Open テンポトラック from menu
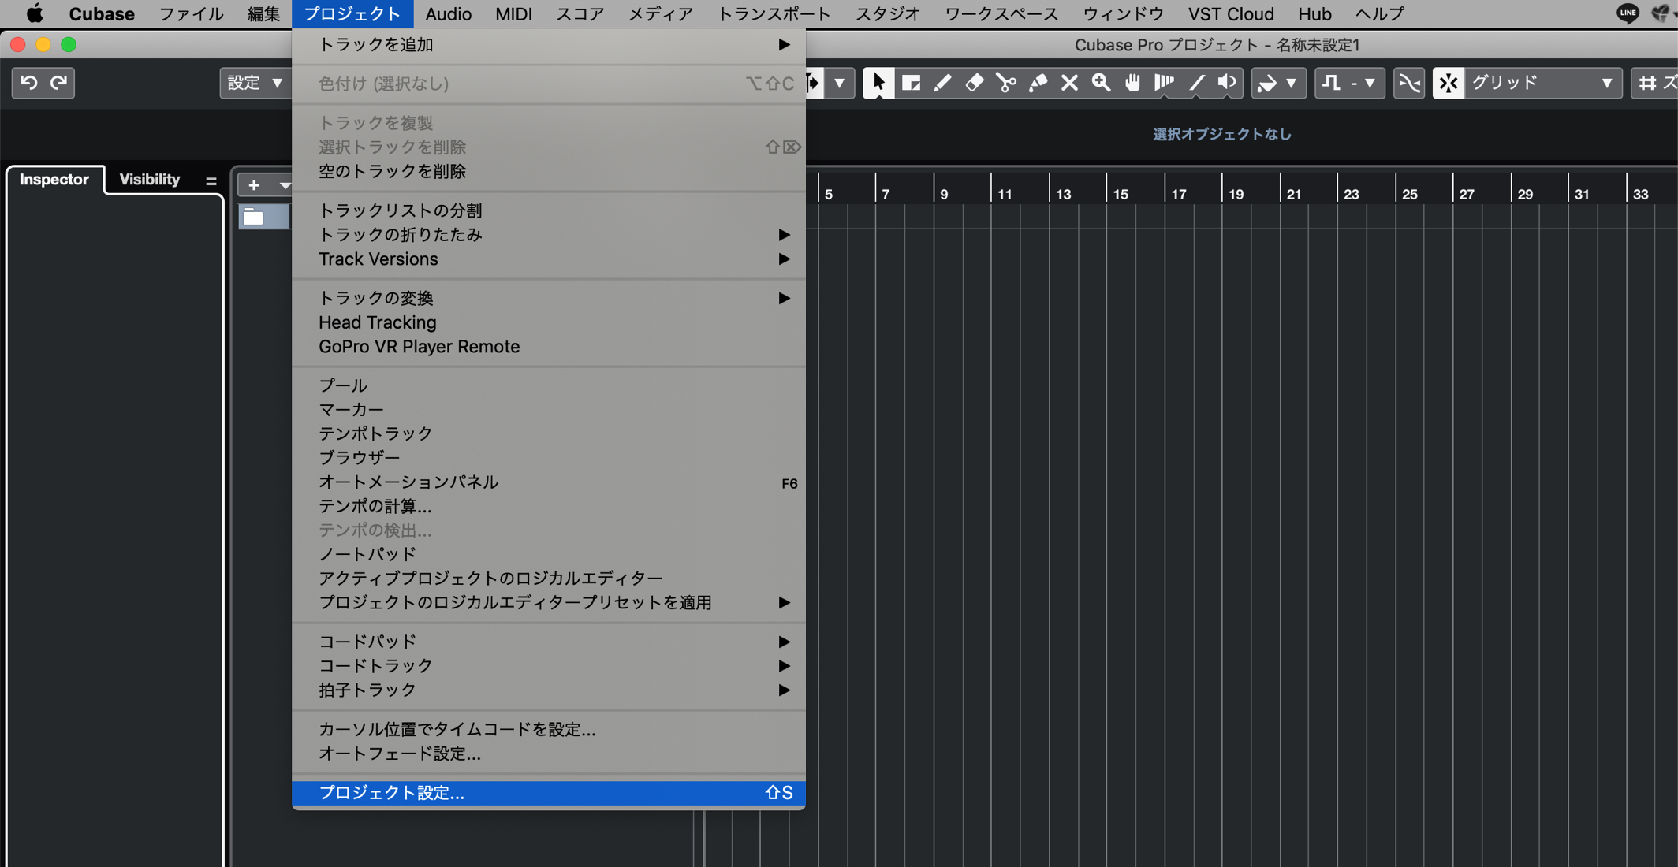The width and height of the screenshot is (1678, 867). click(548, 433)
